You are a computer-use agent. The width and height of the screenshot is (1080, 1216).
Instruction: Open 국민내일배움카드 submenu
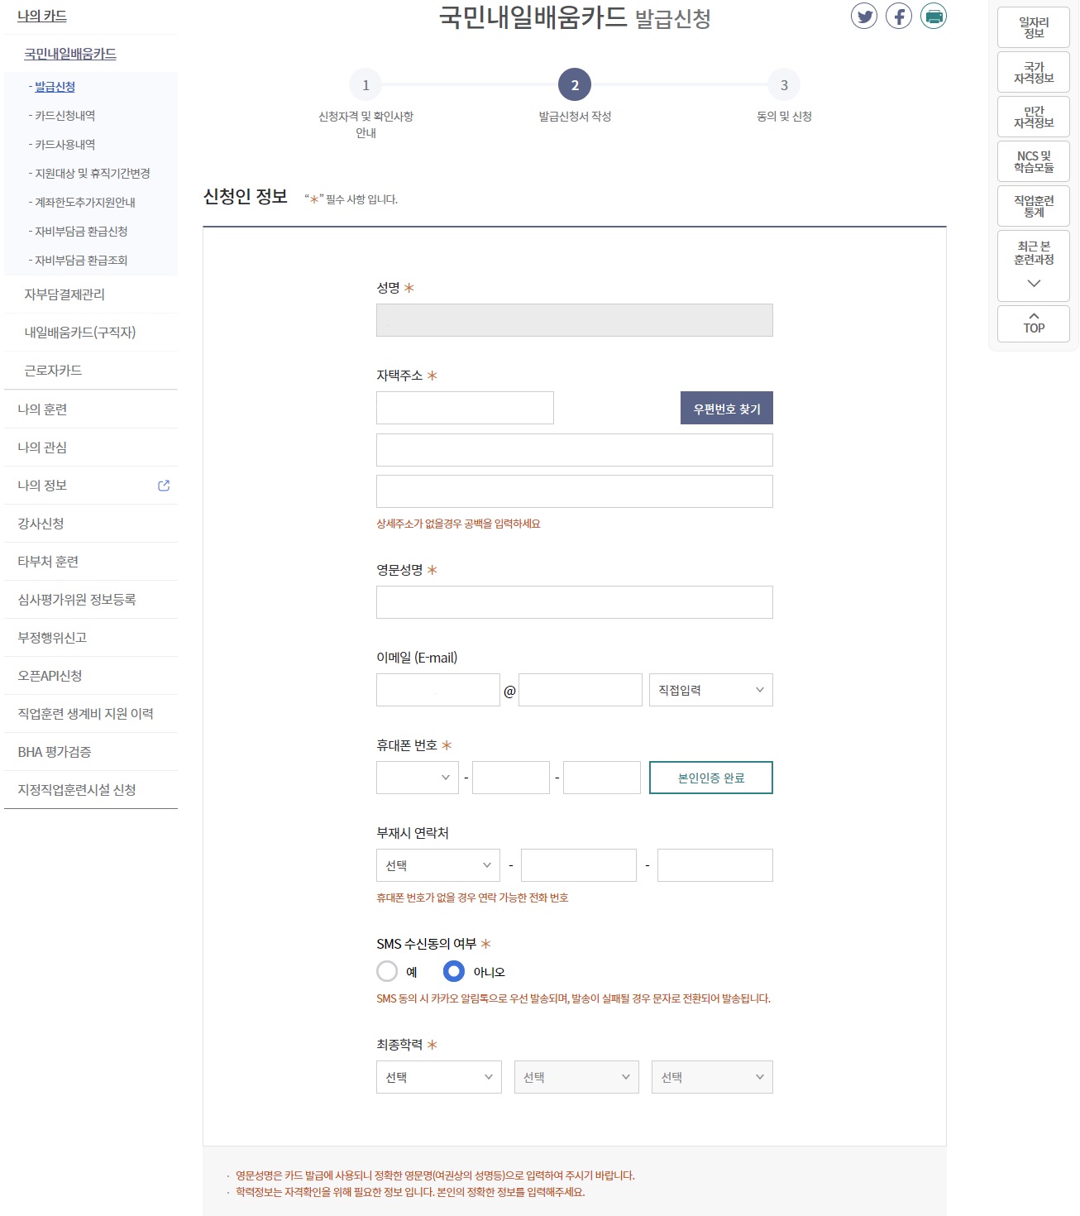pos(70,54)
